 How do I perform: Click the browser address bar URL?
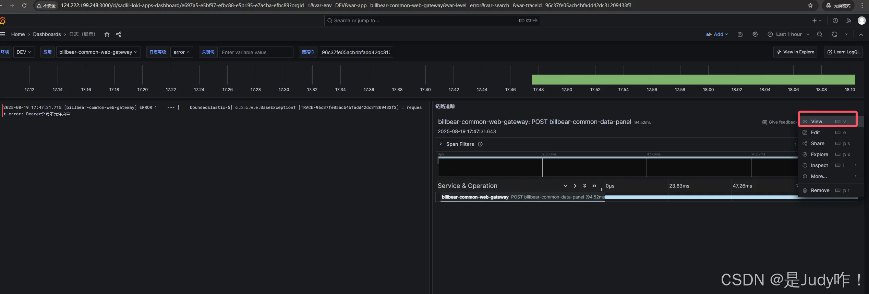pyautogui.click(x=346, y=5)
